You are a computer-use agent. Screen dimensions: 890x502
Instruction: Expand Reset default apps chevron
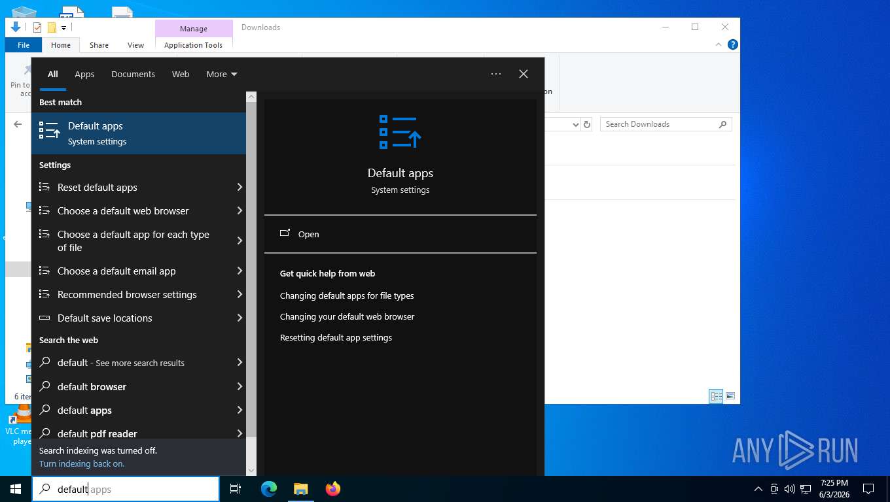(x=240, y=188)
